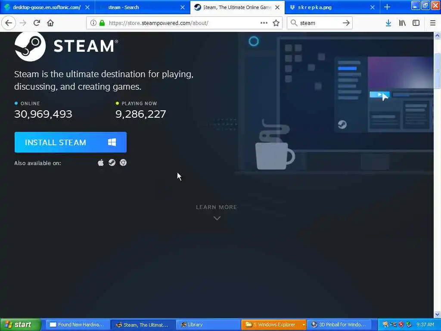Toggle the sidebar view icon
This screenshot has width=441, height=331.
(x=416, y=23)
